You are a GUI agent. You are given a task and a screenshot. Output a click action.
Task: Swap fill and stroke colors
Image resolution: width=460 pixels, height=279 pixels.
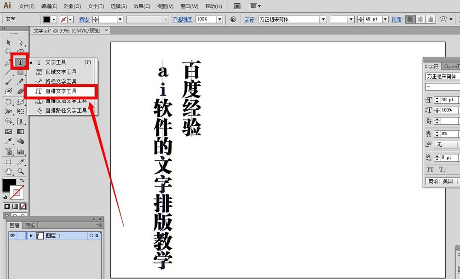[x=22, y=181]
